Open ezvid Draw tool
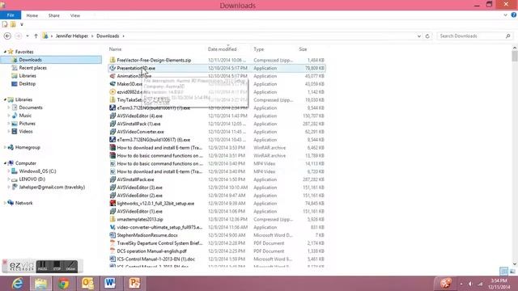This screenshot has height=291, width=518. click(x=70, y=266)
